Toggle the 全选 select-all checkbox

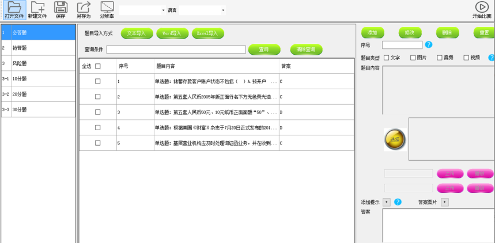coord(98,66)
